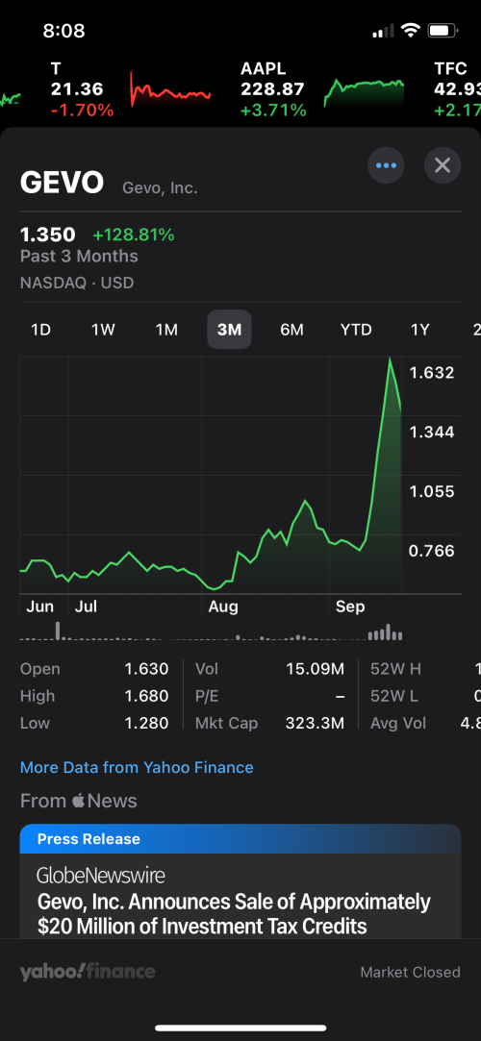481x1041 pixels.
Task: Open the three-dot more options button
Action: (x=386, y=165)
